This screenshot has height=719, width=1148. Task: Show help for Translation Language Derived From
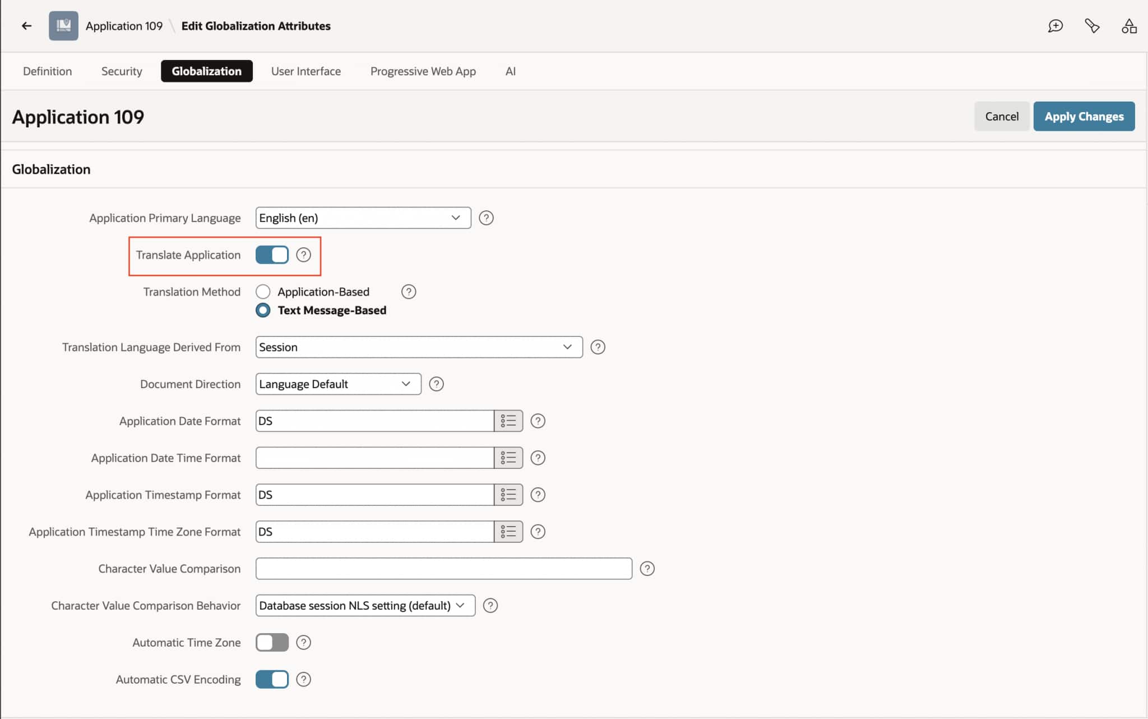coord(598,347)
